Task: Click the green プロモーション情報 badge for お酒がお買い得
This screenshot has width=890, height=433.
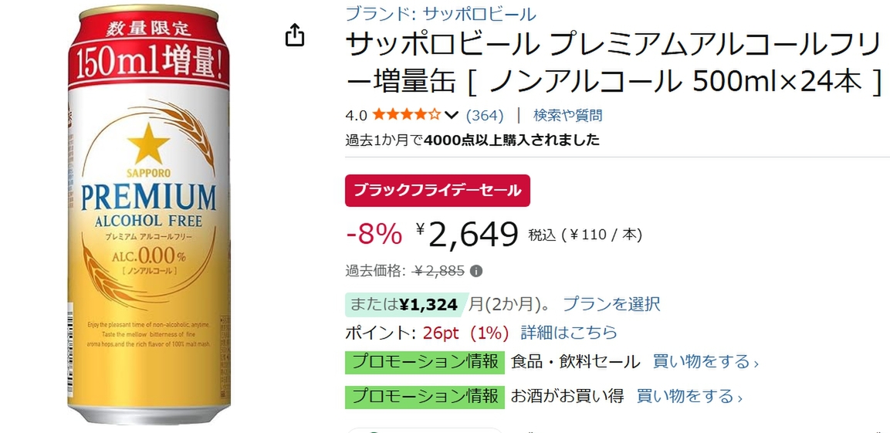Action: 425,397
